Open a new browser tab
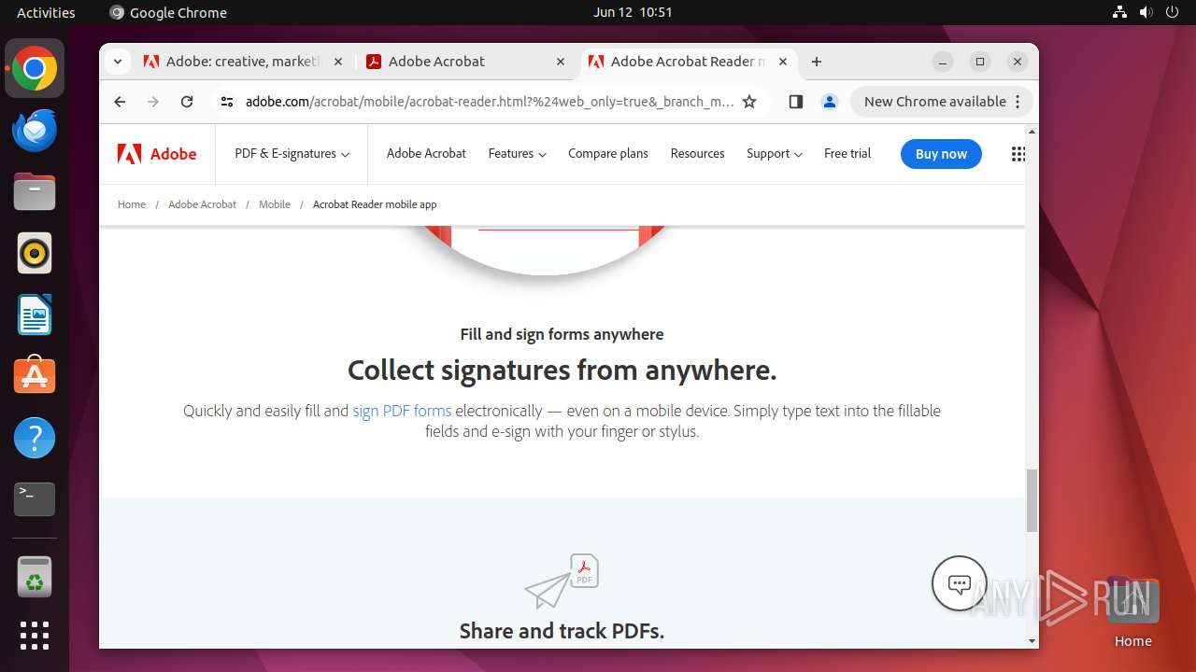1196x672 pixels. 817,62
